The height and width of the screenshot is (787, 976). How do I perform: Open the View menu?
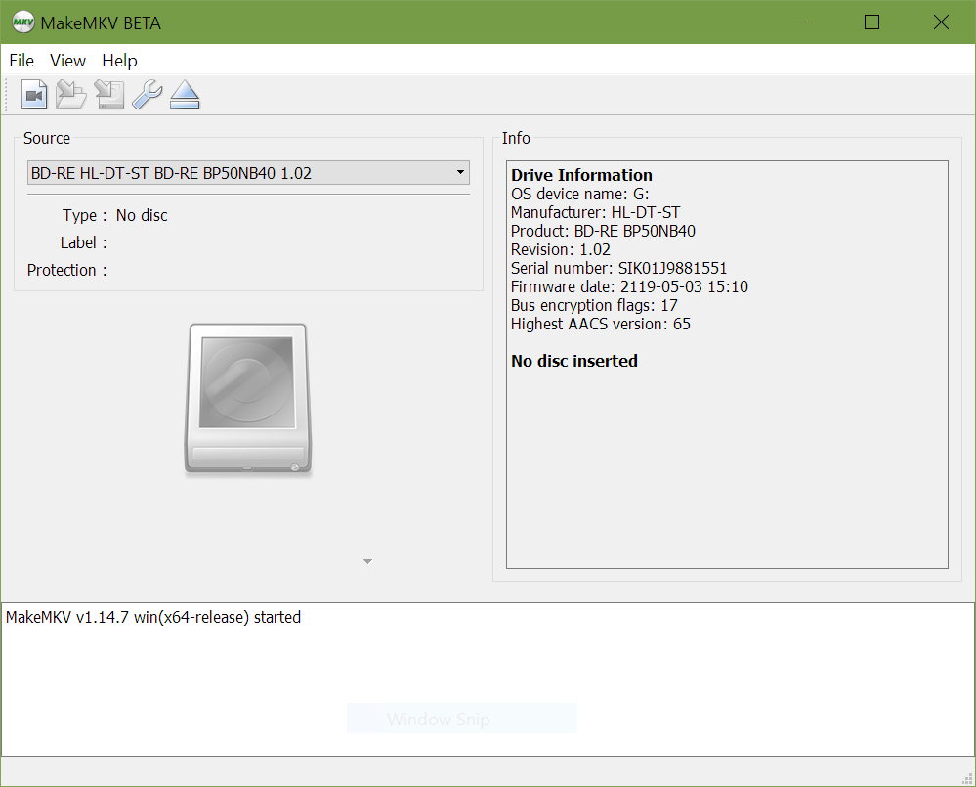tap(67, 61)
